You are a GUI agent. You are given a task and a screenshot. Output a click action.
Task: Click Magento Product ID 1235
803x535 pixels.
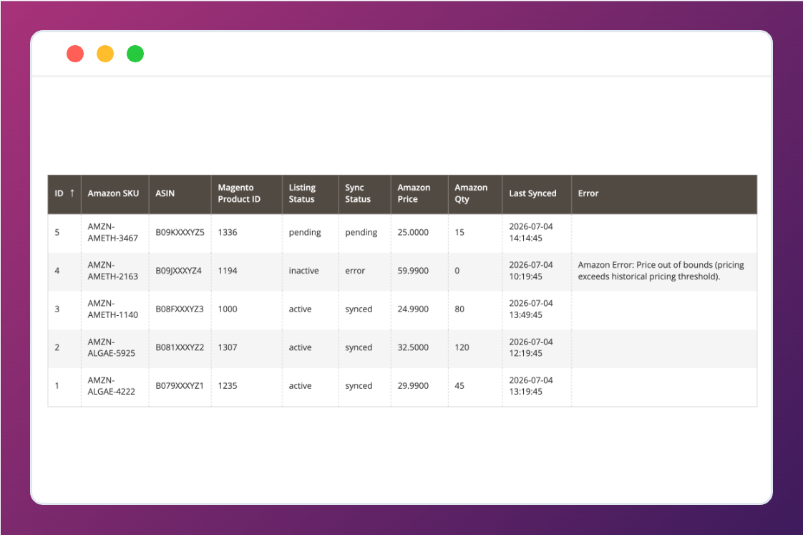228,386
